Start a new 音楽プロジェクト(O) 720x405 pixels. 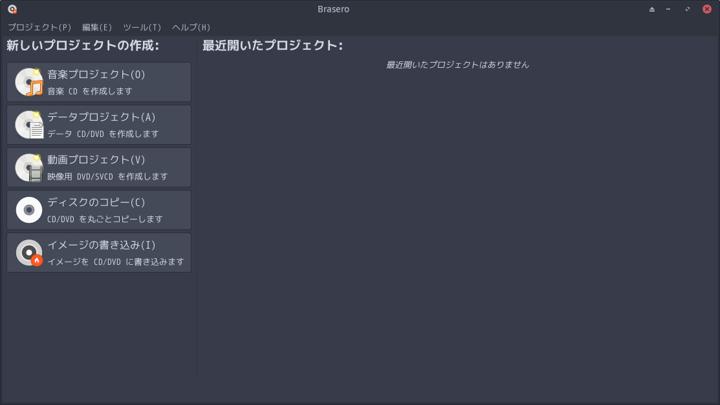point(96,74)
